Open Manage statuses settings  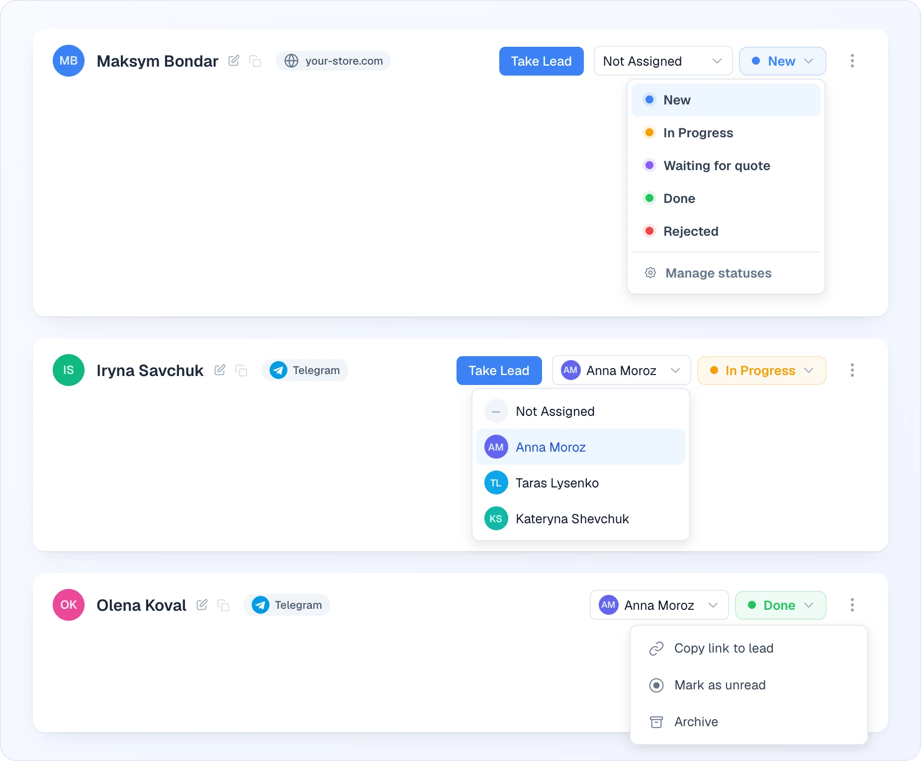click(726, 273)
